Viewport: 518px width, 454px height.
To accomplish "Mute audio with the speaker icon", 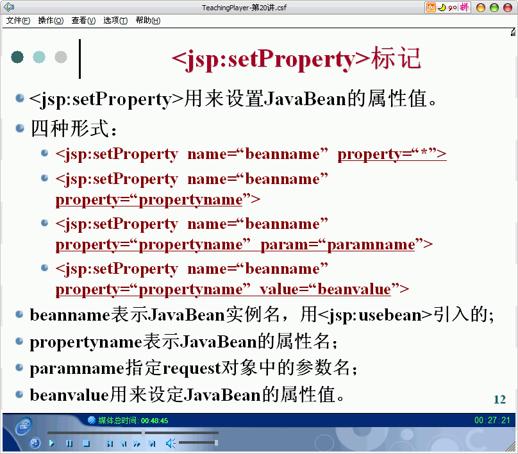I will pyautogui.click(x=171, y=444).
